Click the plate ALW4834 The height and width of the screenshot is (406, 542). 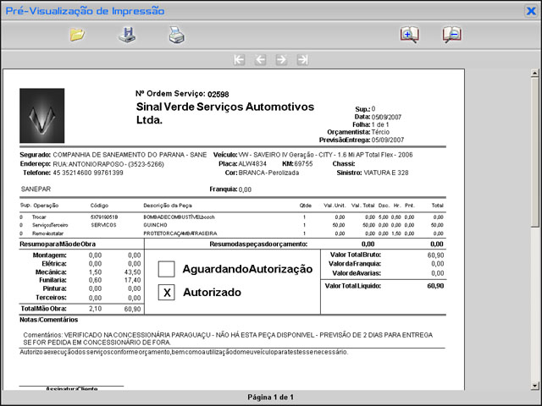252,163
